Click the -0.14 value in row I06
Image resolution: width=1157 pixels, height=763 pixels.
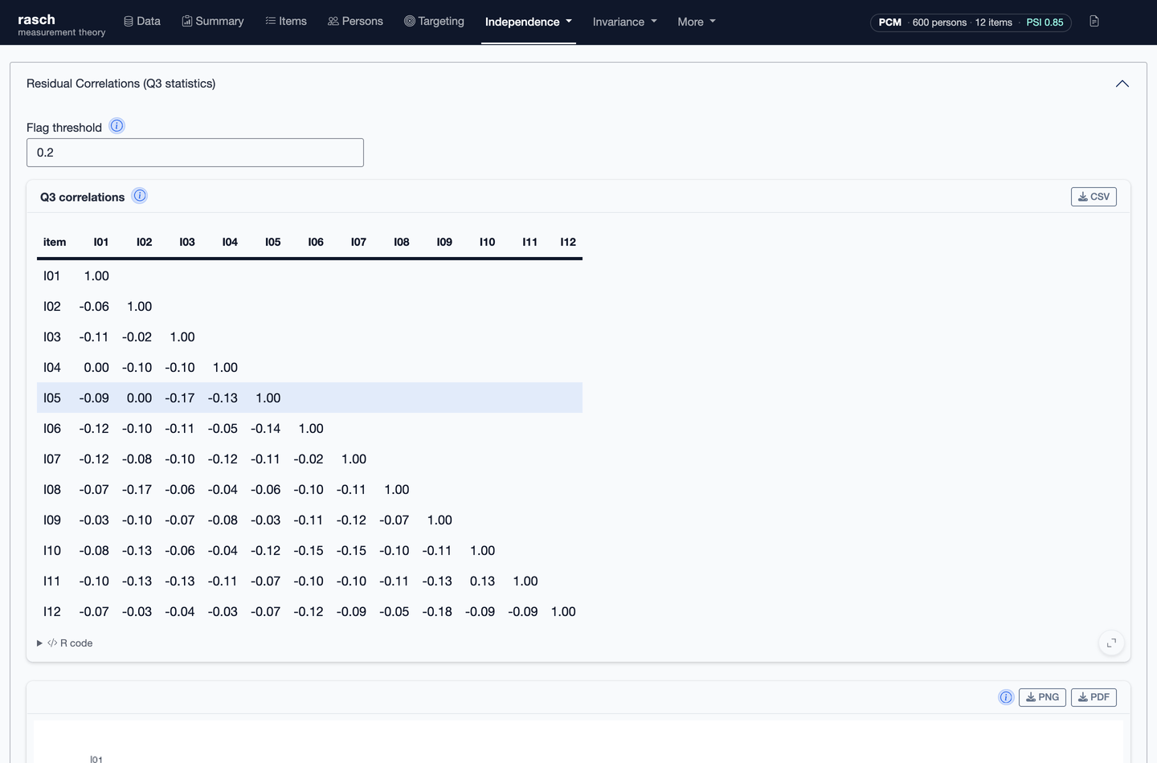tap(265, 428)
